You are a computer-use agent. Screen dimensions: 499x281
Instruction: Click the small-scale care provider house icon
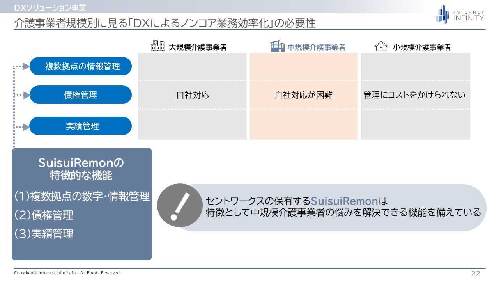(381, 46)
